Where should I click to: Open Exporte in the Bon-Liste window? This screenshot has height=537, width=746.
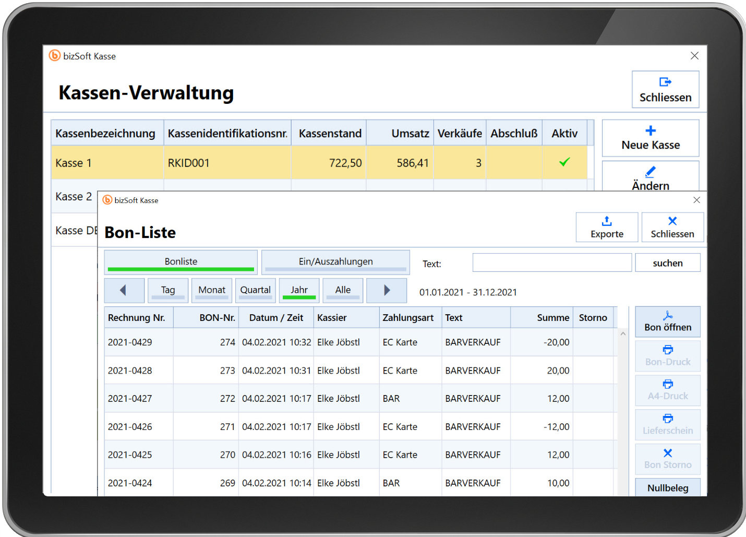pos(607,227)
